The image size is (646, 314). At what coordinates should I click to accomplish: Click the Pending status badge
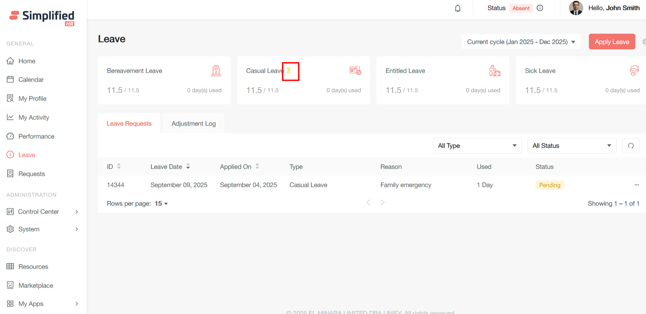point(550,185)
